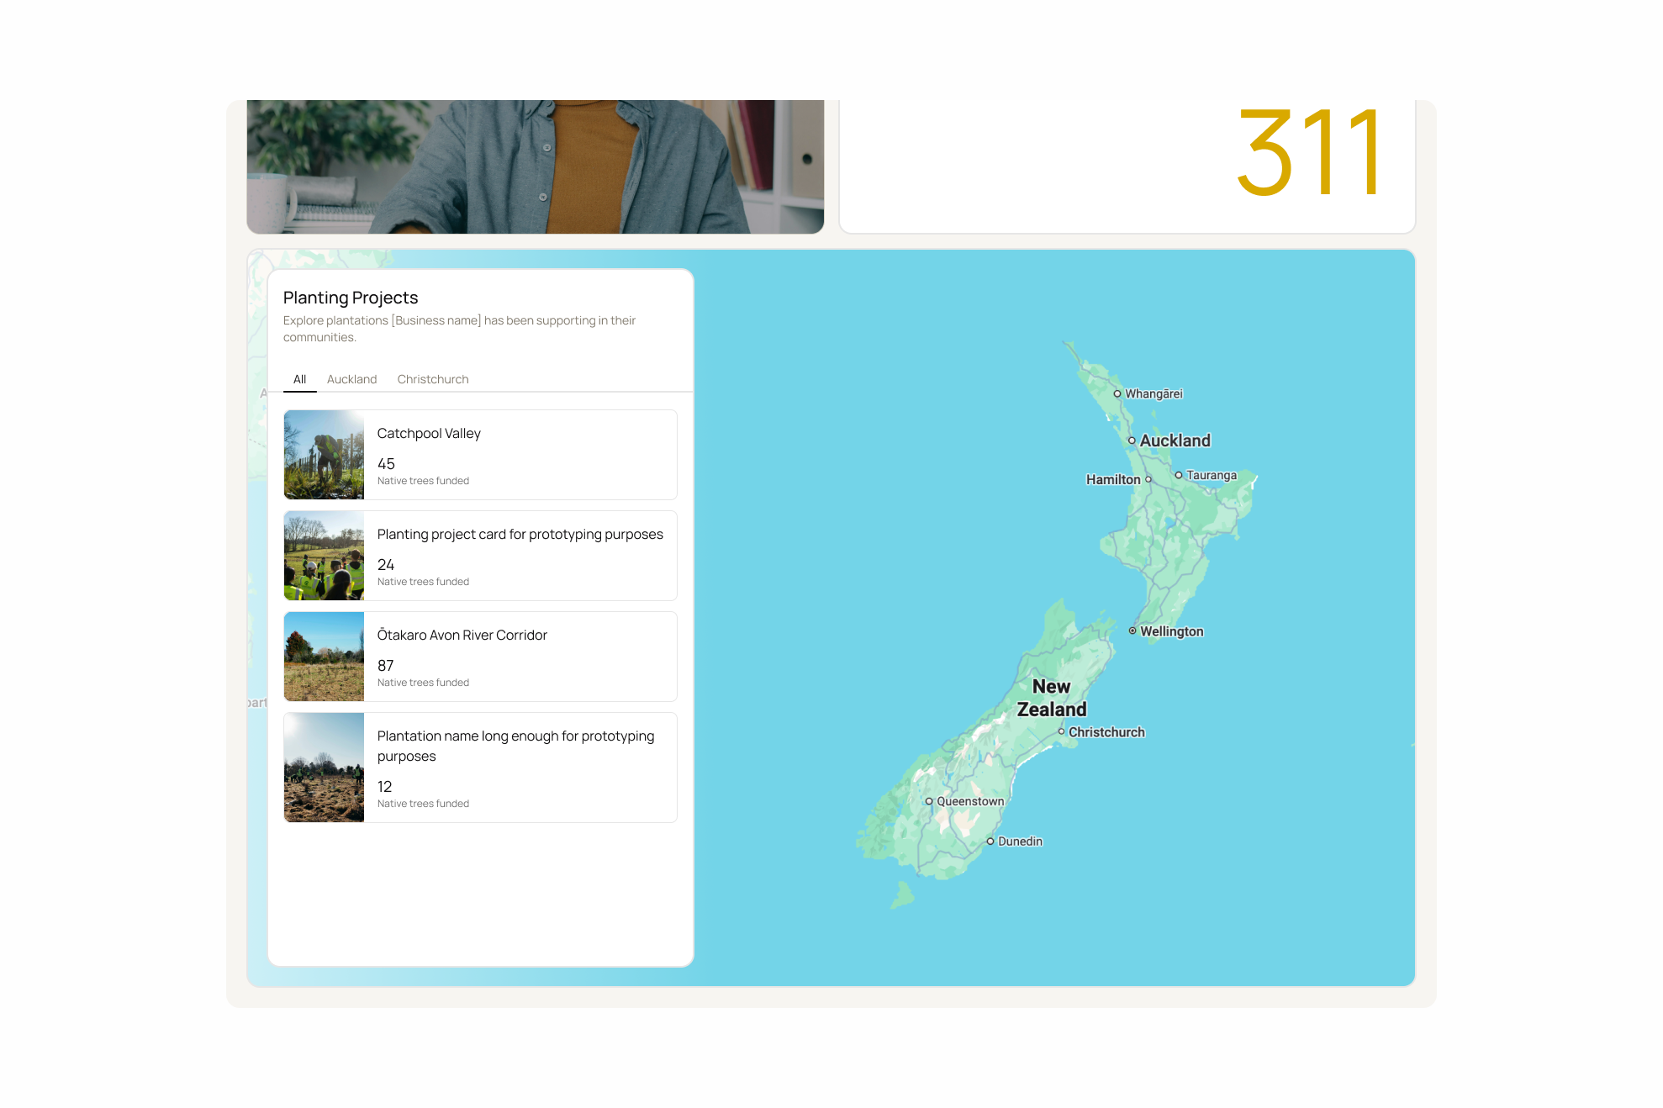Click the '45' native trees count

386,464
